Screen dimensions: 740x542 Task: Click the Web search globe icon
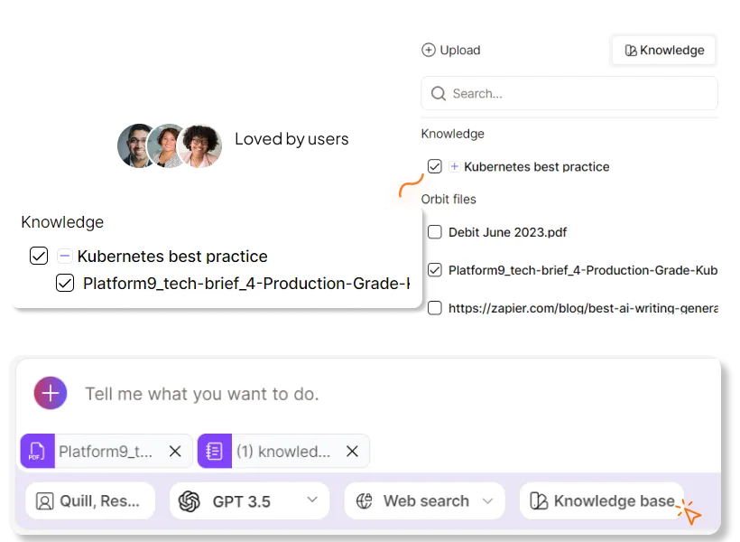[364, 500]
